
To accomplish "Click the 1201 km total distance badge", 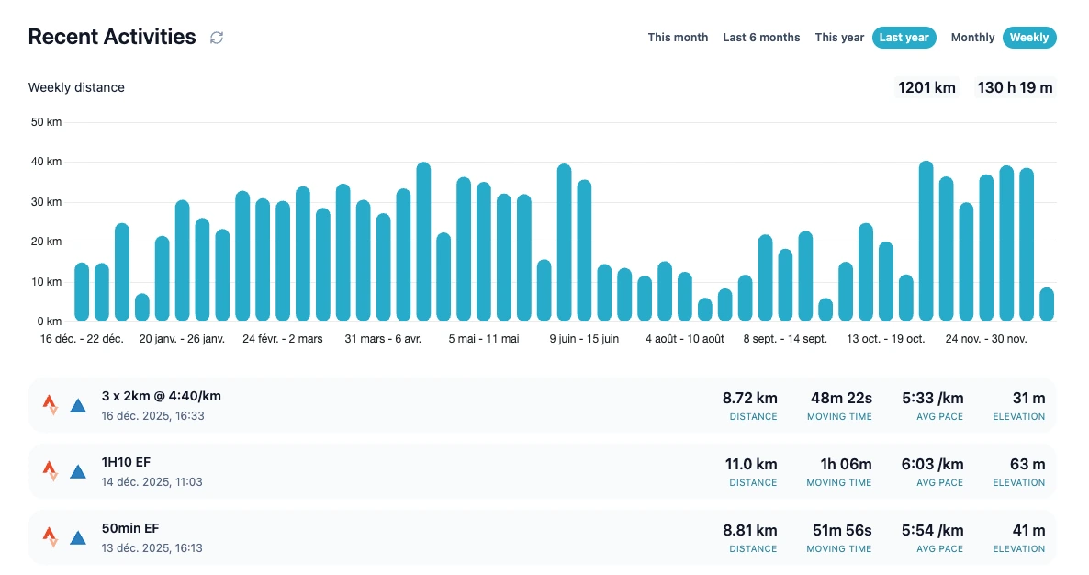I will pyautogui.click(x=926, y=88).
